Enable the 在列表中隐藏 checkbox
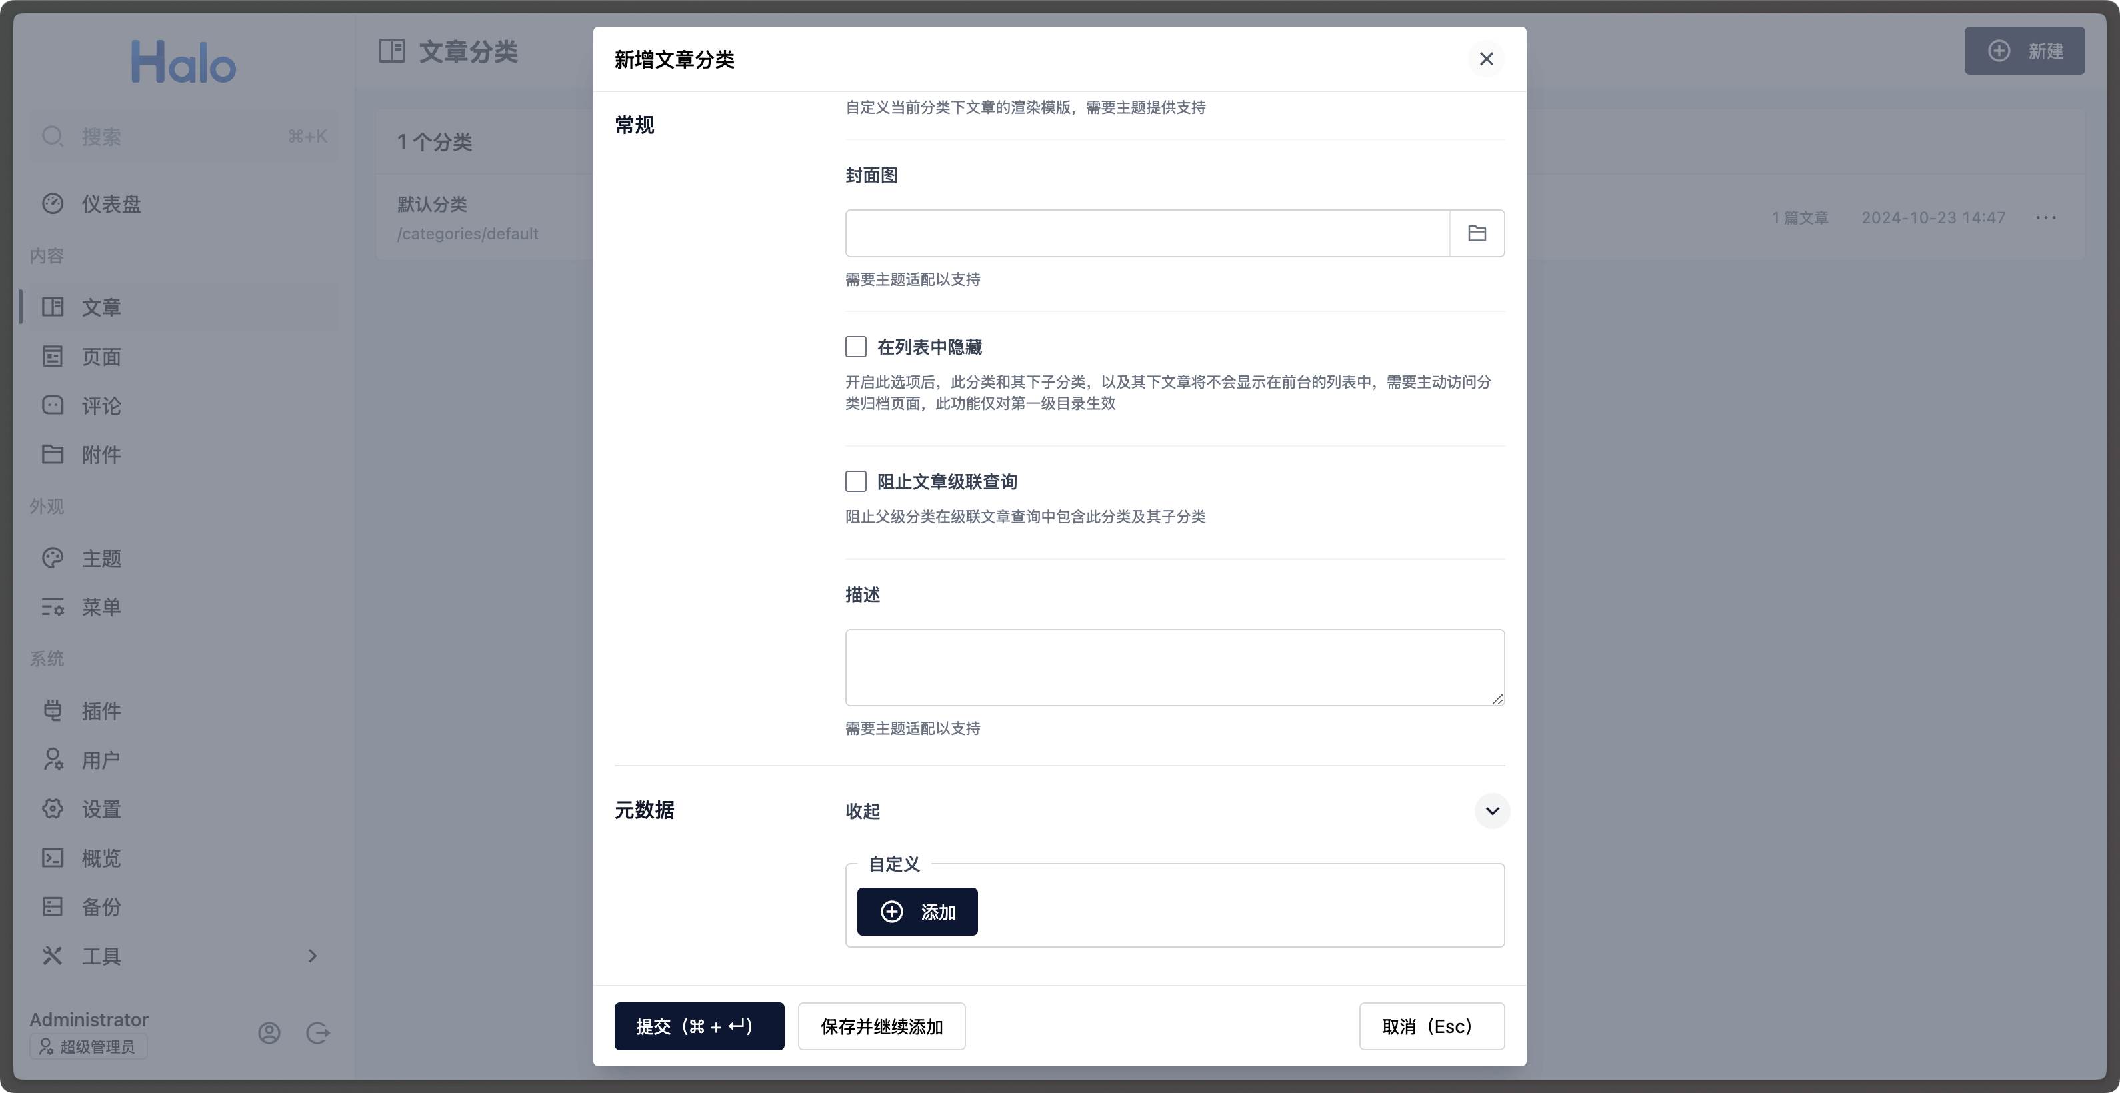This screenshot has width=2120, height=1093. (856, 347)
